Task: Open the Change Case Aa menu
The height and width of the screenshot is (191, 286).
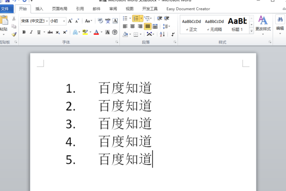Action: pyautogui.click(x=89, y=21)
